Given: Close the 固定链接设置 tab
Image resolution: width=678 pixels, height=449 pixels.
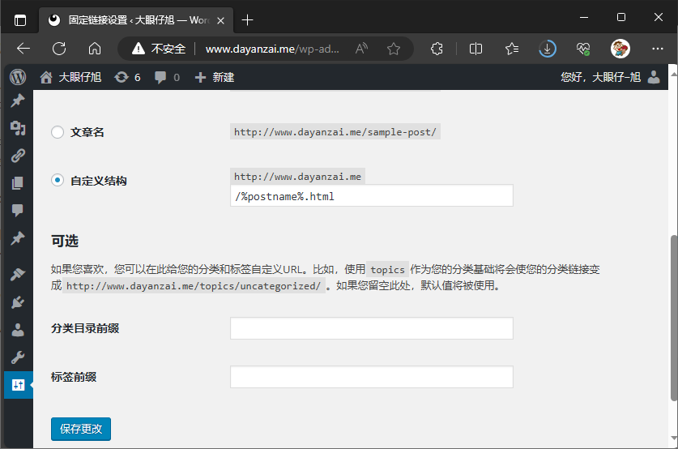Looking at the screenshot, I should pyautogui.click(x=220, y=20).
